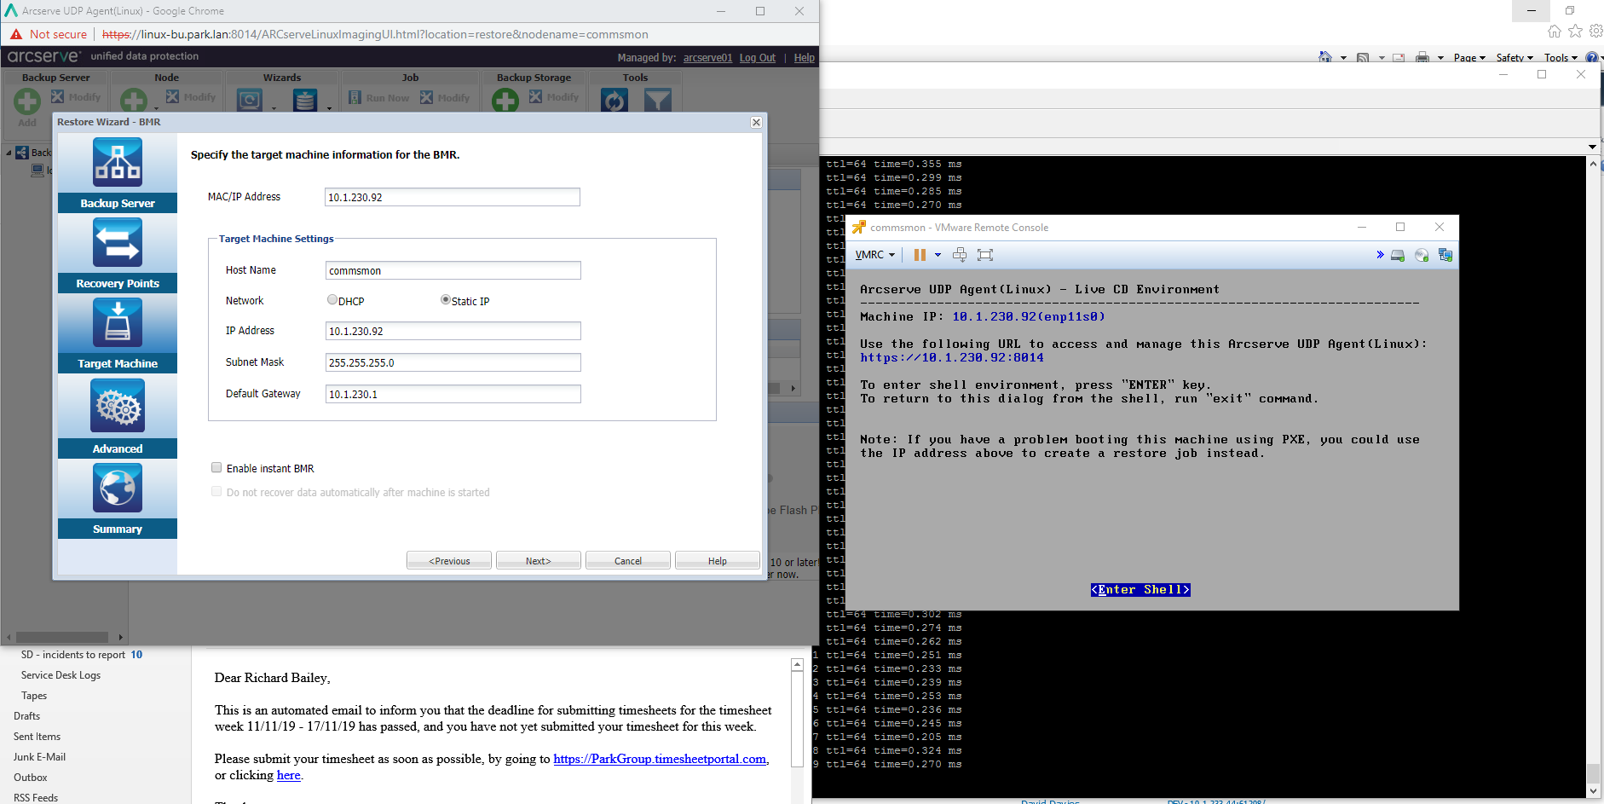
Task: Click the Host Name input field
Action: [453, 270]
